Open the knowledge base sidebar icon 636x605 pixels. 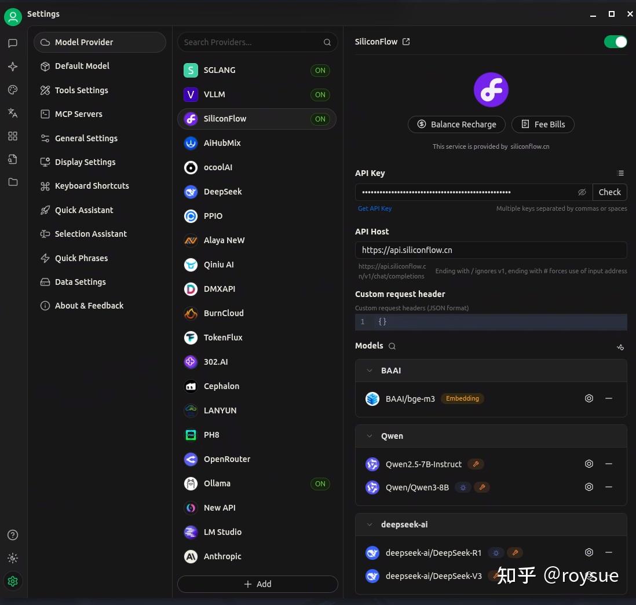(13, 159)
